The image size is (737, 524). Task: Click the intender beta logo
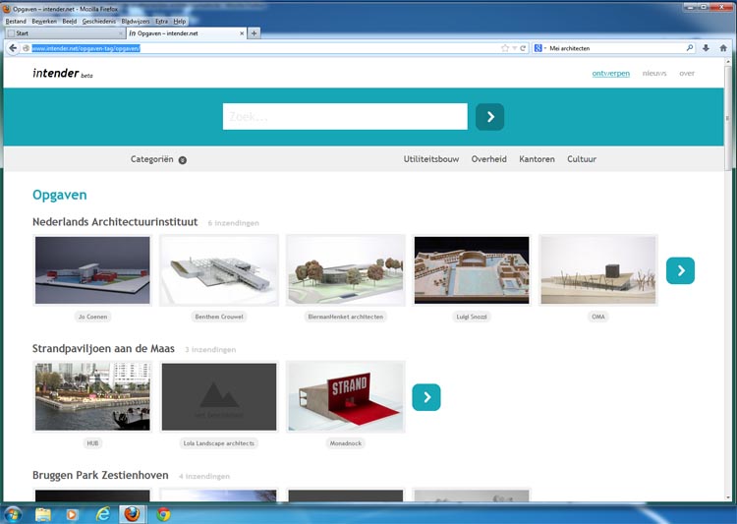point(63,73)
